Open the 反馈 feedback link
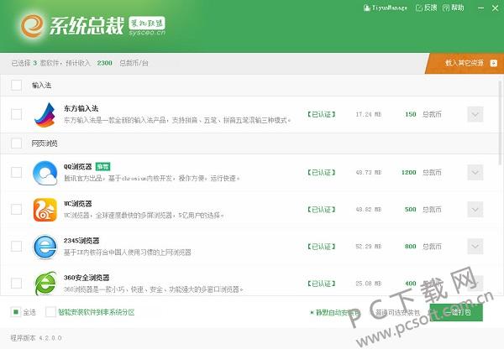This screenshot has width=504, height=349. coord(426,8)
